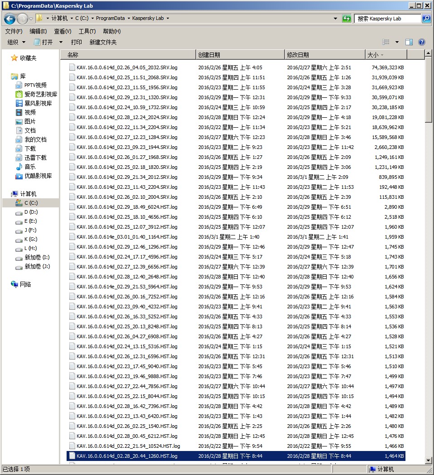The image size is (434, 475).
Task: Click the Back navigation arrow button
Action: [10, 19]
